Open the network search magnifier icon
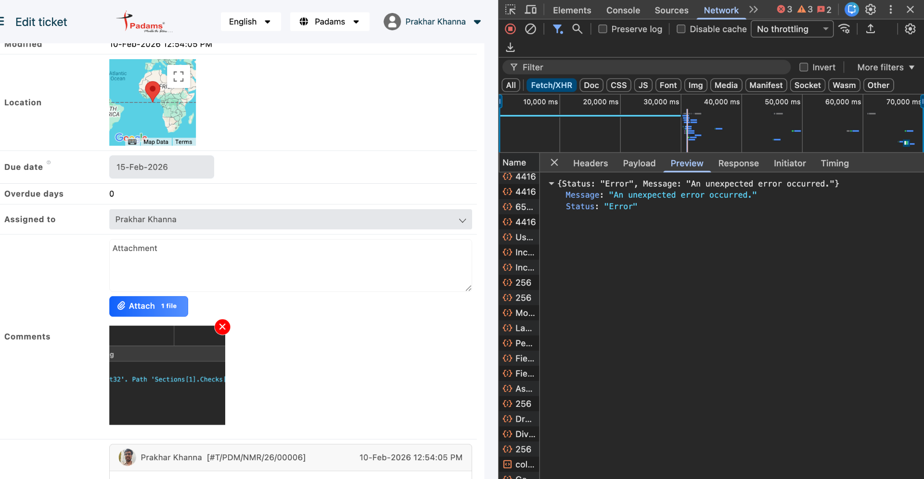 point(577,29)
